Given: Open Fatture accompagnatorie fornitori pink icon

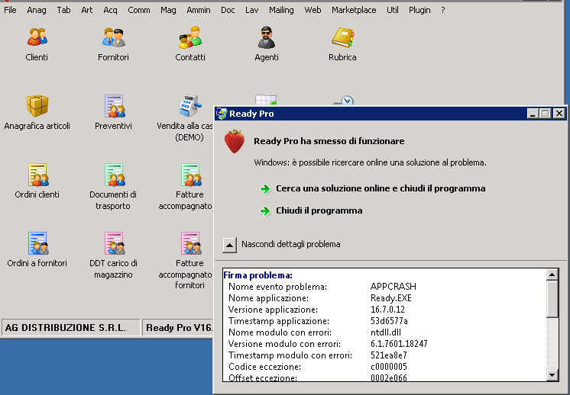Looking at the screenshot, I should click(191, 243).
